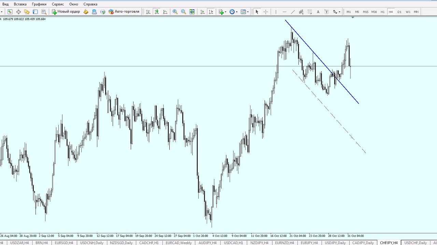437x245 pixels.
Task: Select the crosshair tool
Action: point(266,12)
